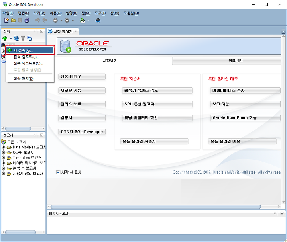Expand the 사용자 정의 보고서 node
287x242 pixels.
pos(3,174)
